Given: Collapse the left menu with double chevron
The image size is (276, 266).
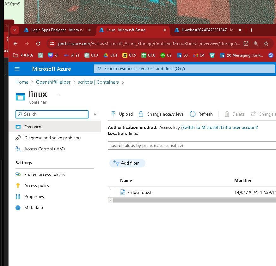Looking at the screenshot, I should 95,114.
